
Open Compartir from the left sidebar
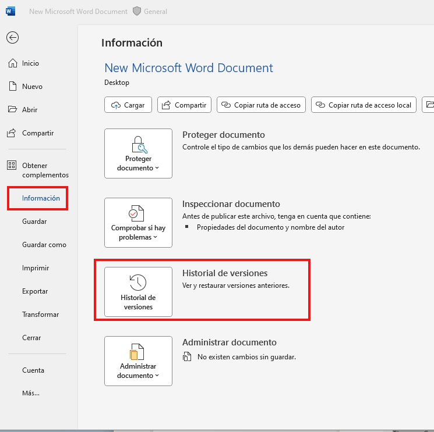tap(38, 133)
